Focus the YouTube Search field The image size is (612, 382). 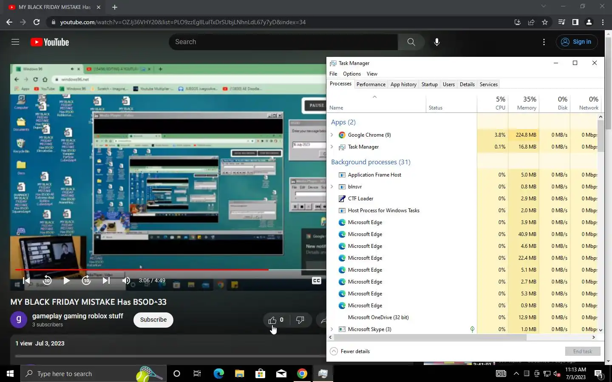pos(283,42)
